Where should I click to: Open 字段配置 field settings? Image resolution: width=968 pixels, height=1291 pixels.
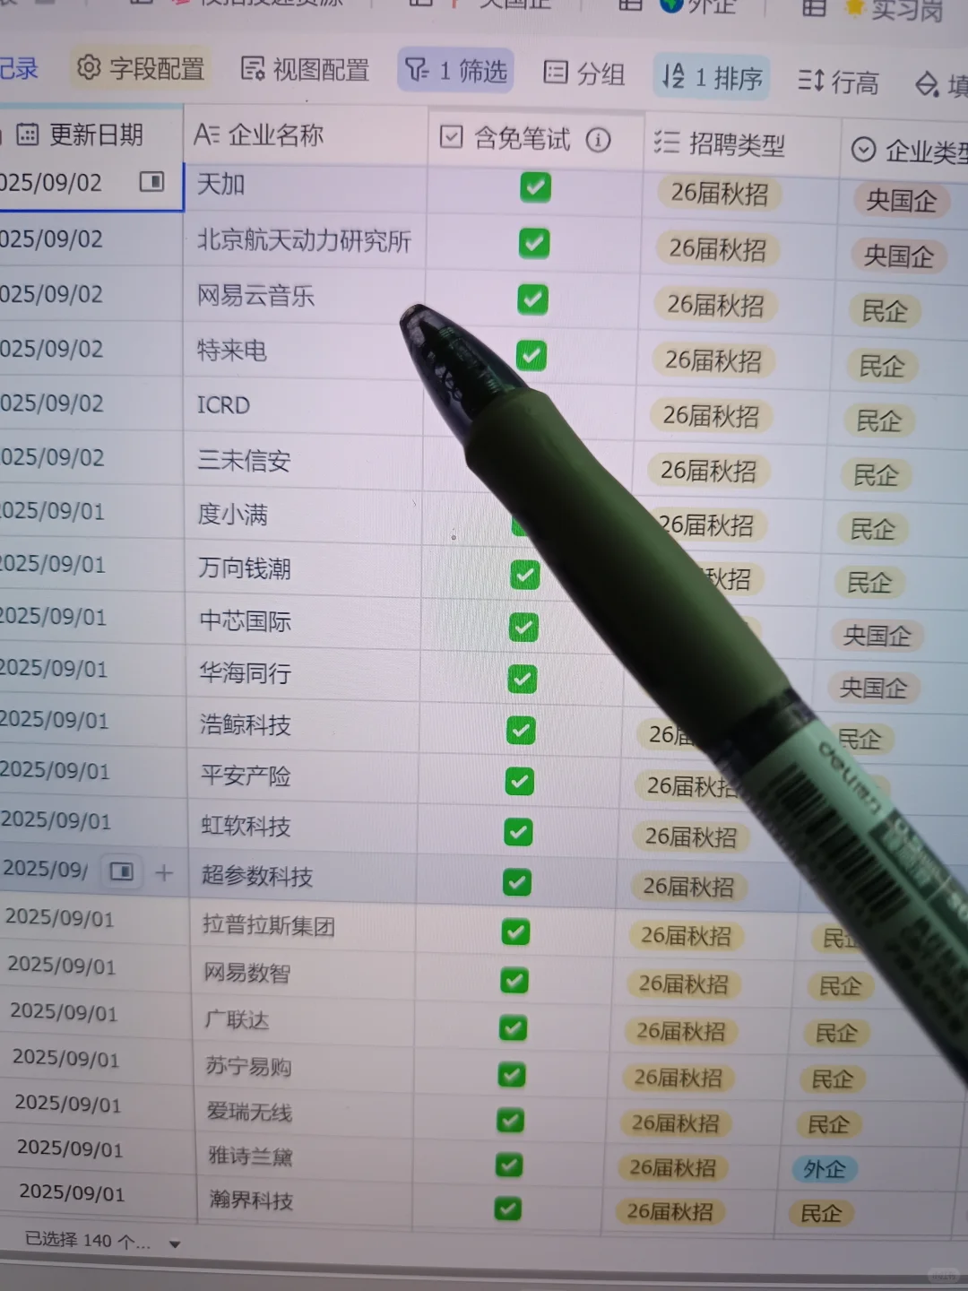[141, 68]
